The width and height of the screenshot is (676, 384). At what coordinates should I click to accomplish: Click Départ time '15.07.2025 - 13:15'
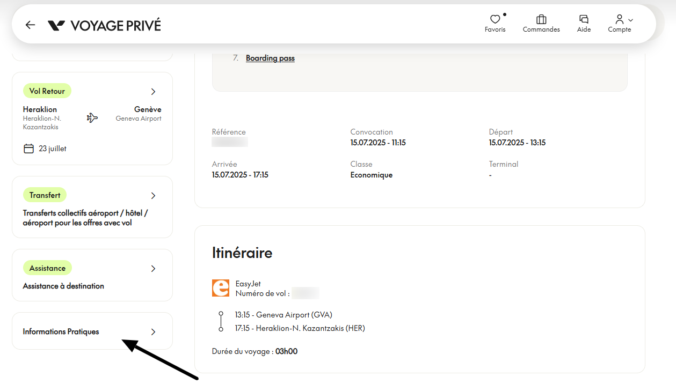pyautogui.click(x=517, y=143)
